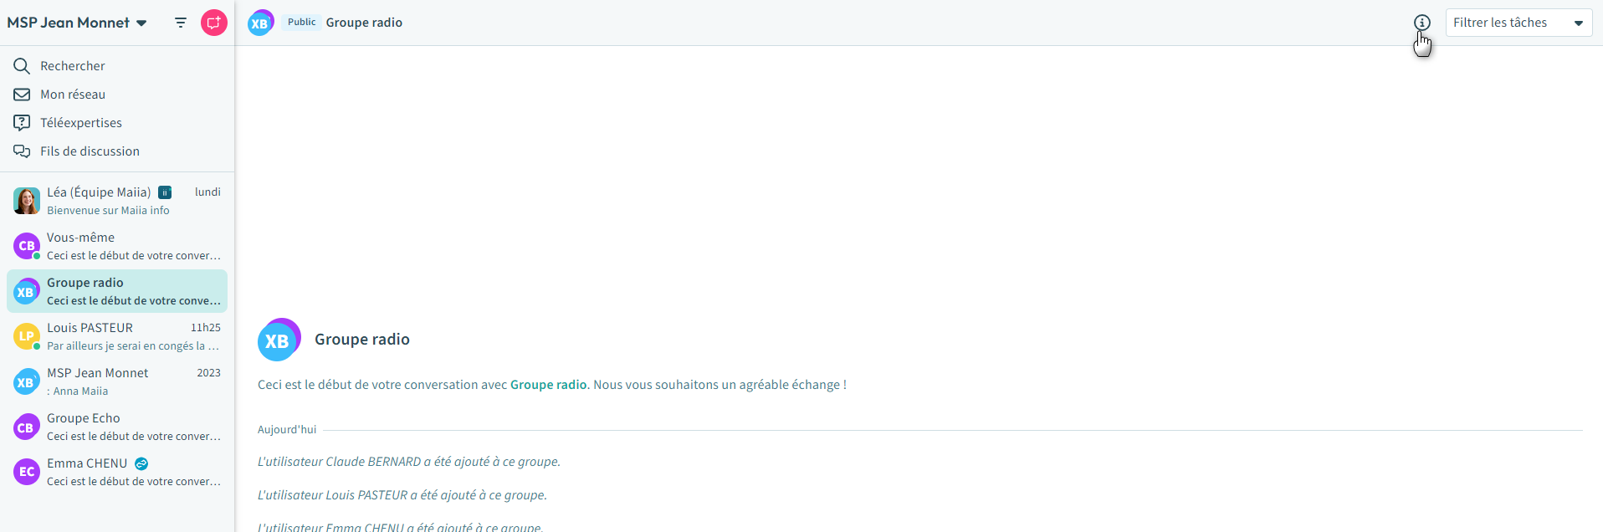Screen dimensions: 1603x532
Task: Click the Groupe radio link in welcome message
Action: [548, 385]
